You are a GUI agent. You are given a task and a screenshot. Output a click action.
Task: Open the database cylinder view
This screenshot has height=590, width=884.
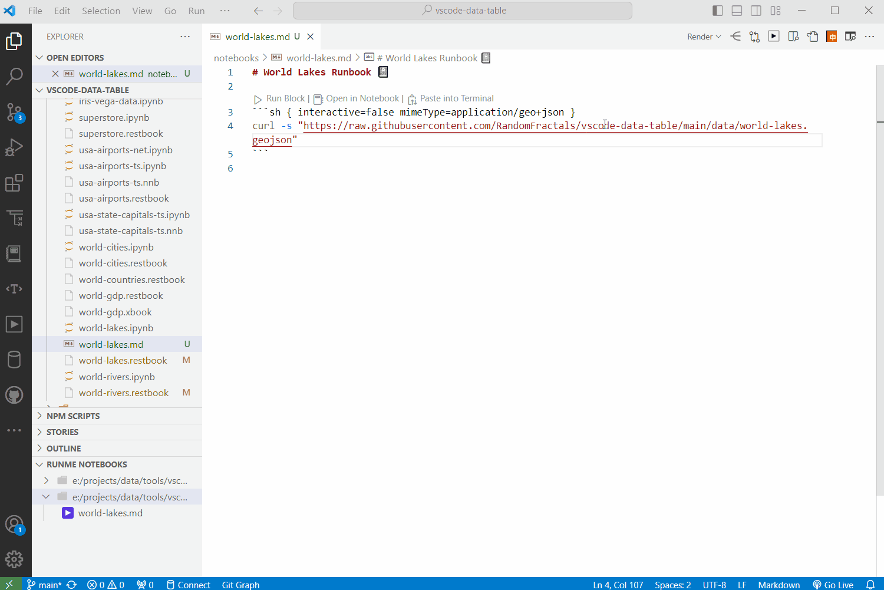[x=14, y=360]
